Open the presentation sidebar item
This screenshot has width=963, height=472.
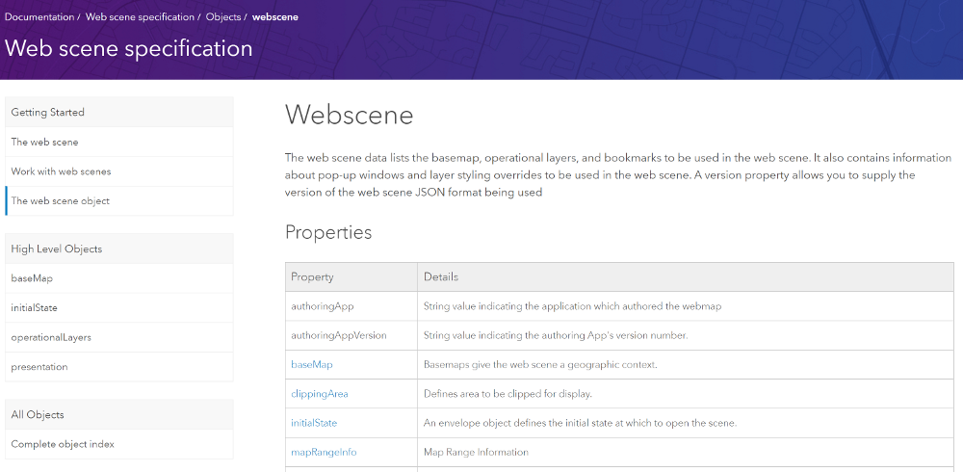[x=39, y=367]
